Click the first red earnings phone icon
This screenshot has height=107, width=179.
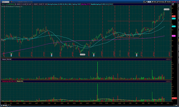pos(11,54)
